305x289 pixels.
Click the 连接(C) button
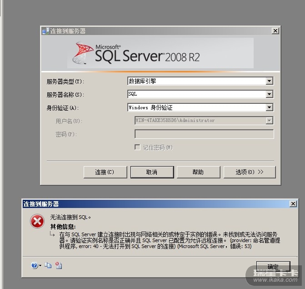(x=105, y=172)
